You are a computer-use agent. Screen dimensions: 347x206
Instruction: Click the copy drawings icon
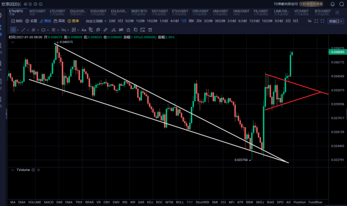click(136, 30)
